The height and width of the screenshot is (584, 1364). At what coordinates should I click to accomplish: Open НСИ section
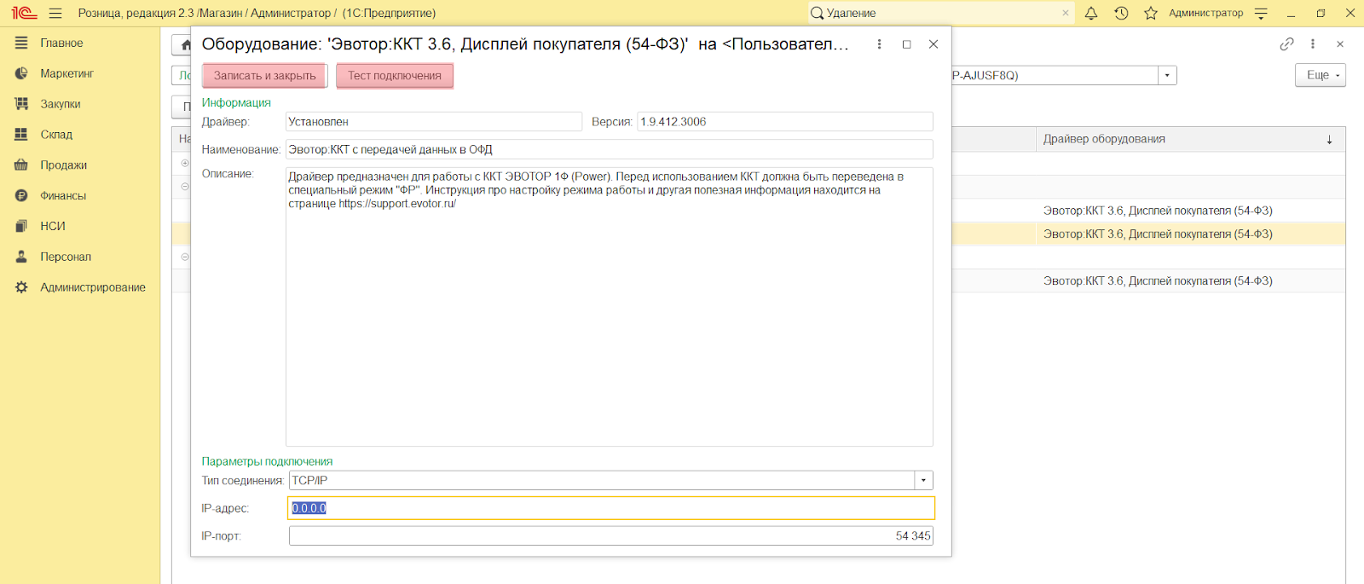click(52, 226)
